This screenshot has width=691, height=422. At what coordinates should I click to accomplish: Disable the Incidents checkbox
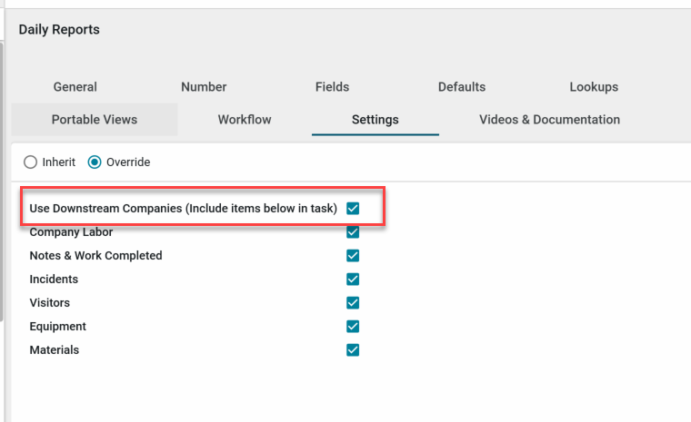[353, 280]
